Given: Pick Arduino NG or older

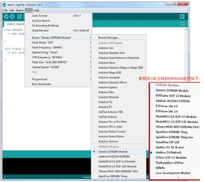Looking at the screenshot, I should point(119,126).
